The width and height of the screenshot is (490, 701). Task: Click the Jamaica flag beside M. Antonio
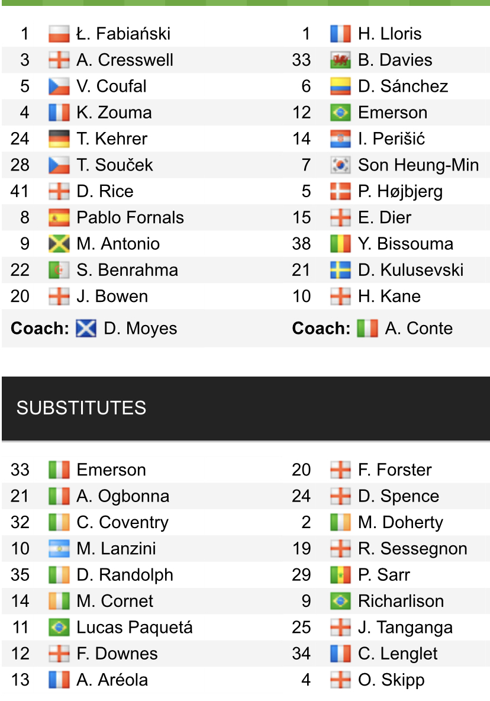coord(59,244)
